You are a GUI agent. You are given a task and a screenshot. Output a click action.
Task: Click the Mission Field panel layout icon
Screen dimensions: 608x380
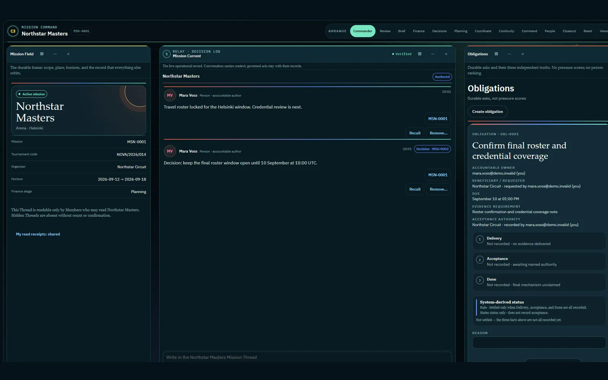pos(42,54)
